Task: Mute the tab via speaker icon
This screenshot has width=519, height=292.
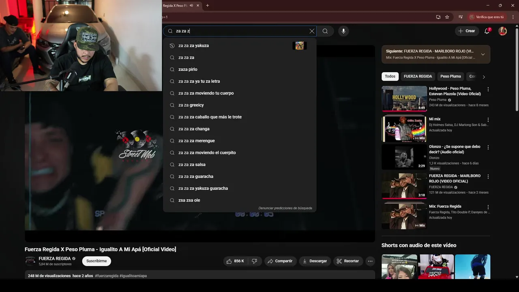Action: click(x=191, y=6)
